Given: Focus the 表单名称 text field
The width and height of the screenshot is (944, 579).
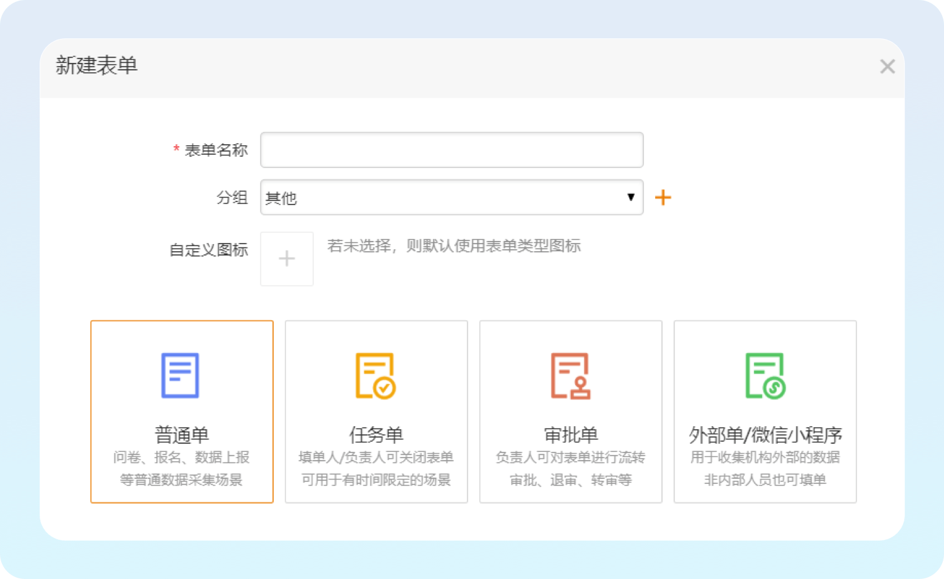Looking at the screenshot, I should [x=451, y=150].
